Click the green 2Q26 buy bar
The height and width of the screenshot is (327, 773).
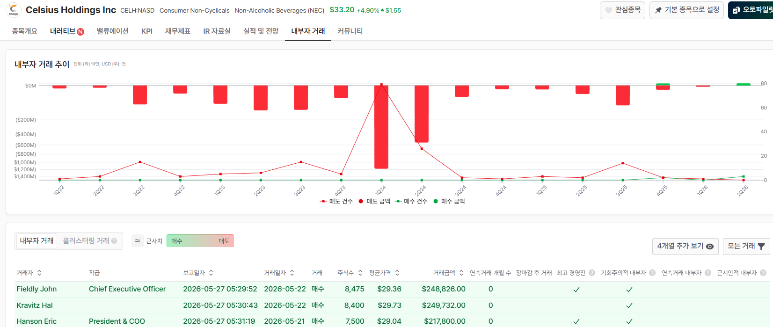coord(744,85)
